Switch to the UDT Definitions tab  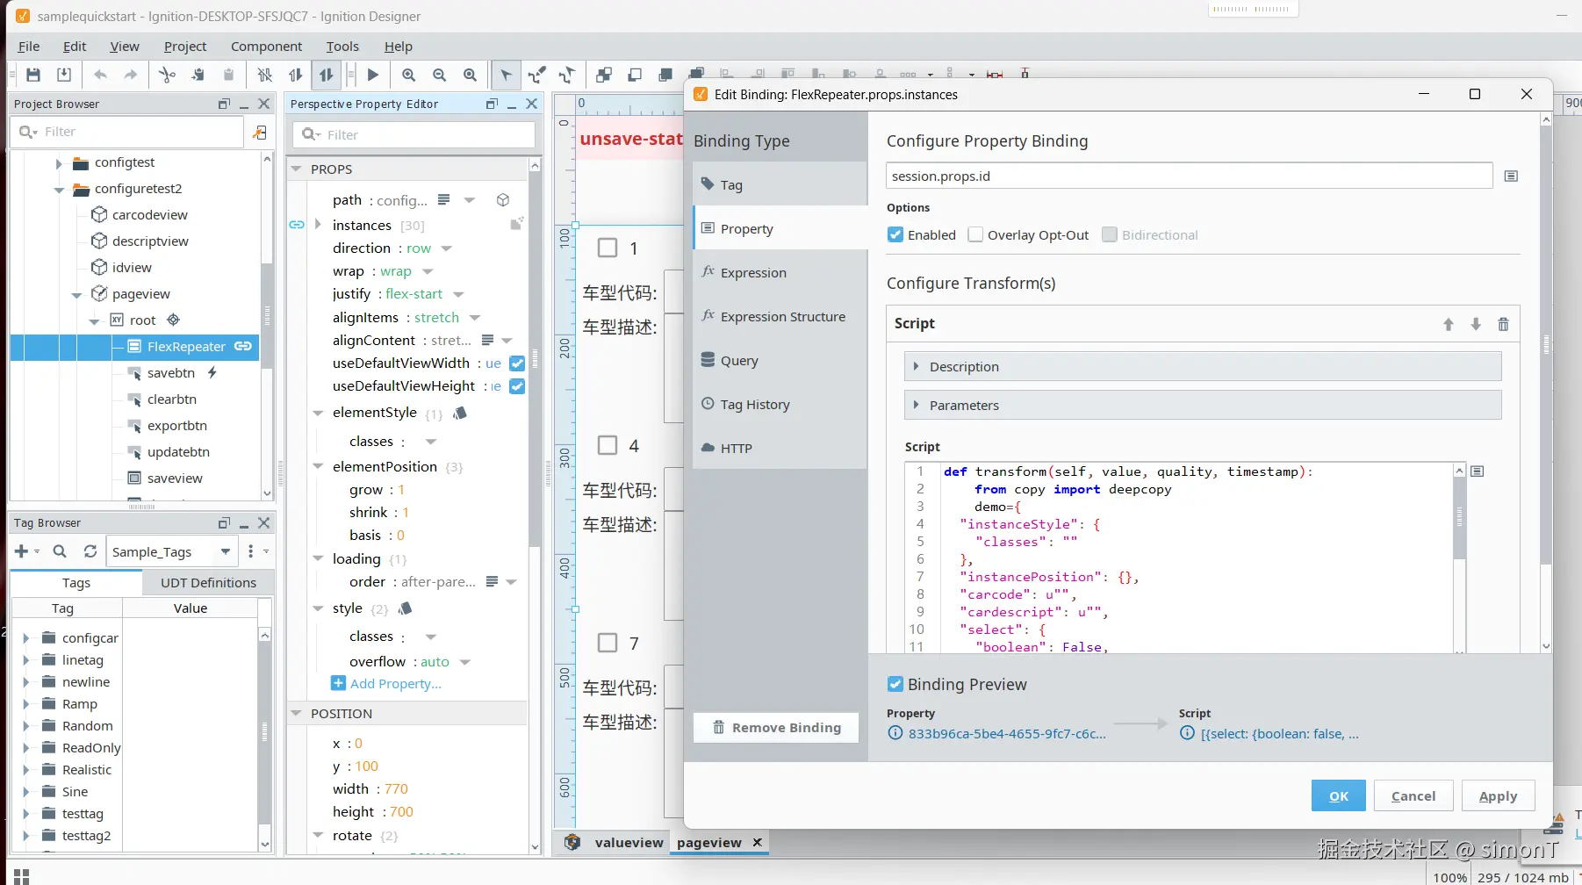click(208, 583)
